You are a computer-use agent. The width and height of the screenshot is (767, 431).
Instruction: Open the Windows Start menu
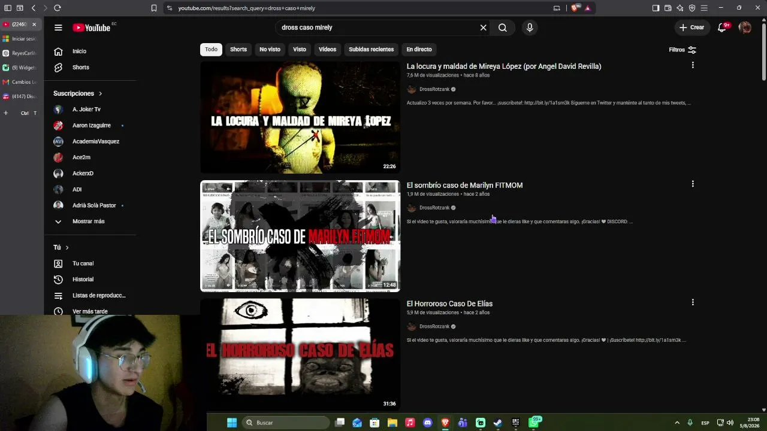[232, 423]
